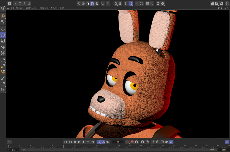Switch the coordinate system icon
Image resolution: width=230 pixels, height=152 pixels.
click(29, 3)
